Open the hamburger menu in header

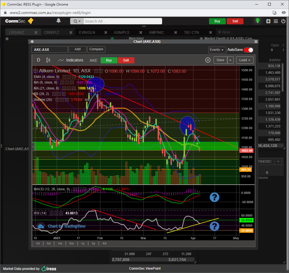click(276, 21)
